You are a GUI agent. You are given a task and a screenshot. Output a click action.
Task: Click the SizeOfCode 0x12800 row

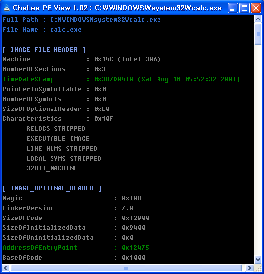point(76,218)
